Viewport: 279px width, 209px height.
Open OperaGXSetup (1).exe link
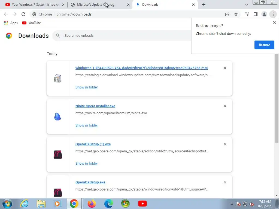(93, 144)
